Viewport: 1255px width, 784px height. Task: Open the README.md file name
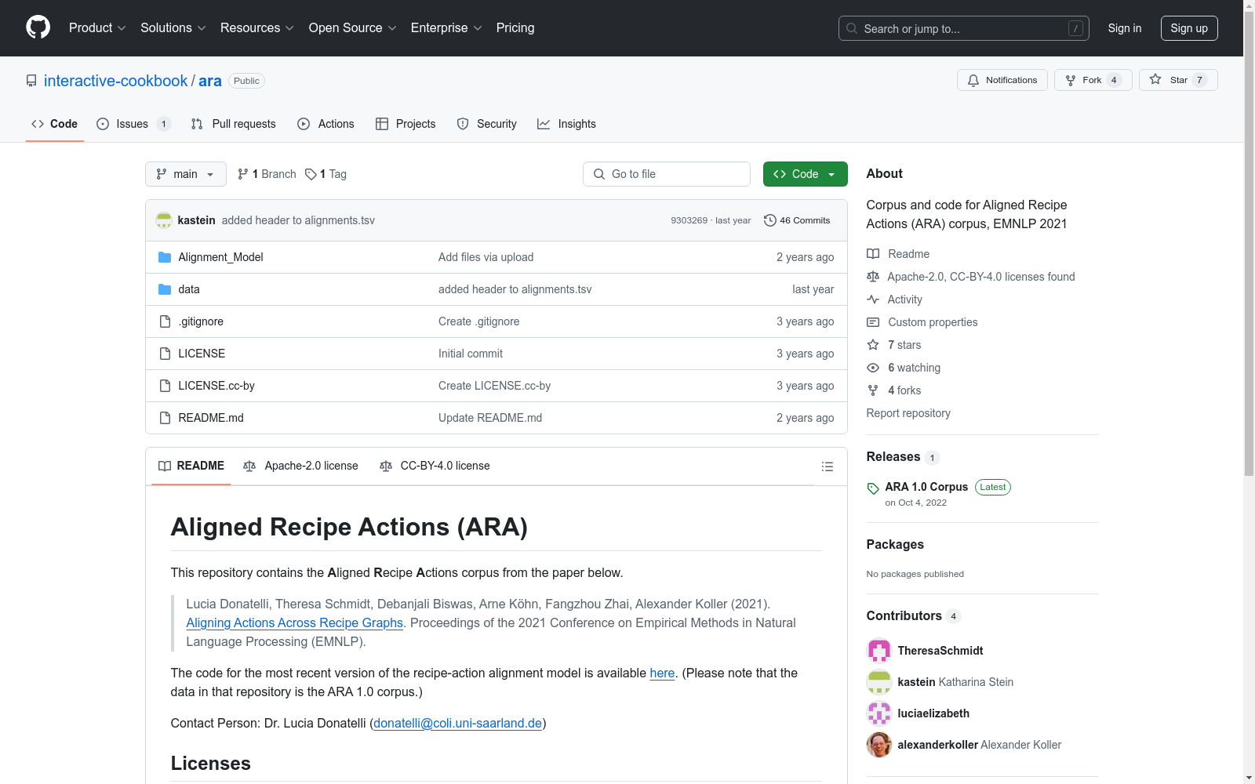211,418
